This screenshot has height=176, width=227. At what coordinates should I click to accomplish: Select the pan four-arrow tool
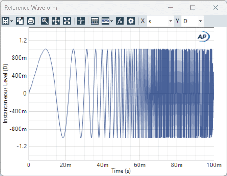[56, 21]
